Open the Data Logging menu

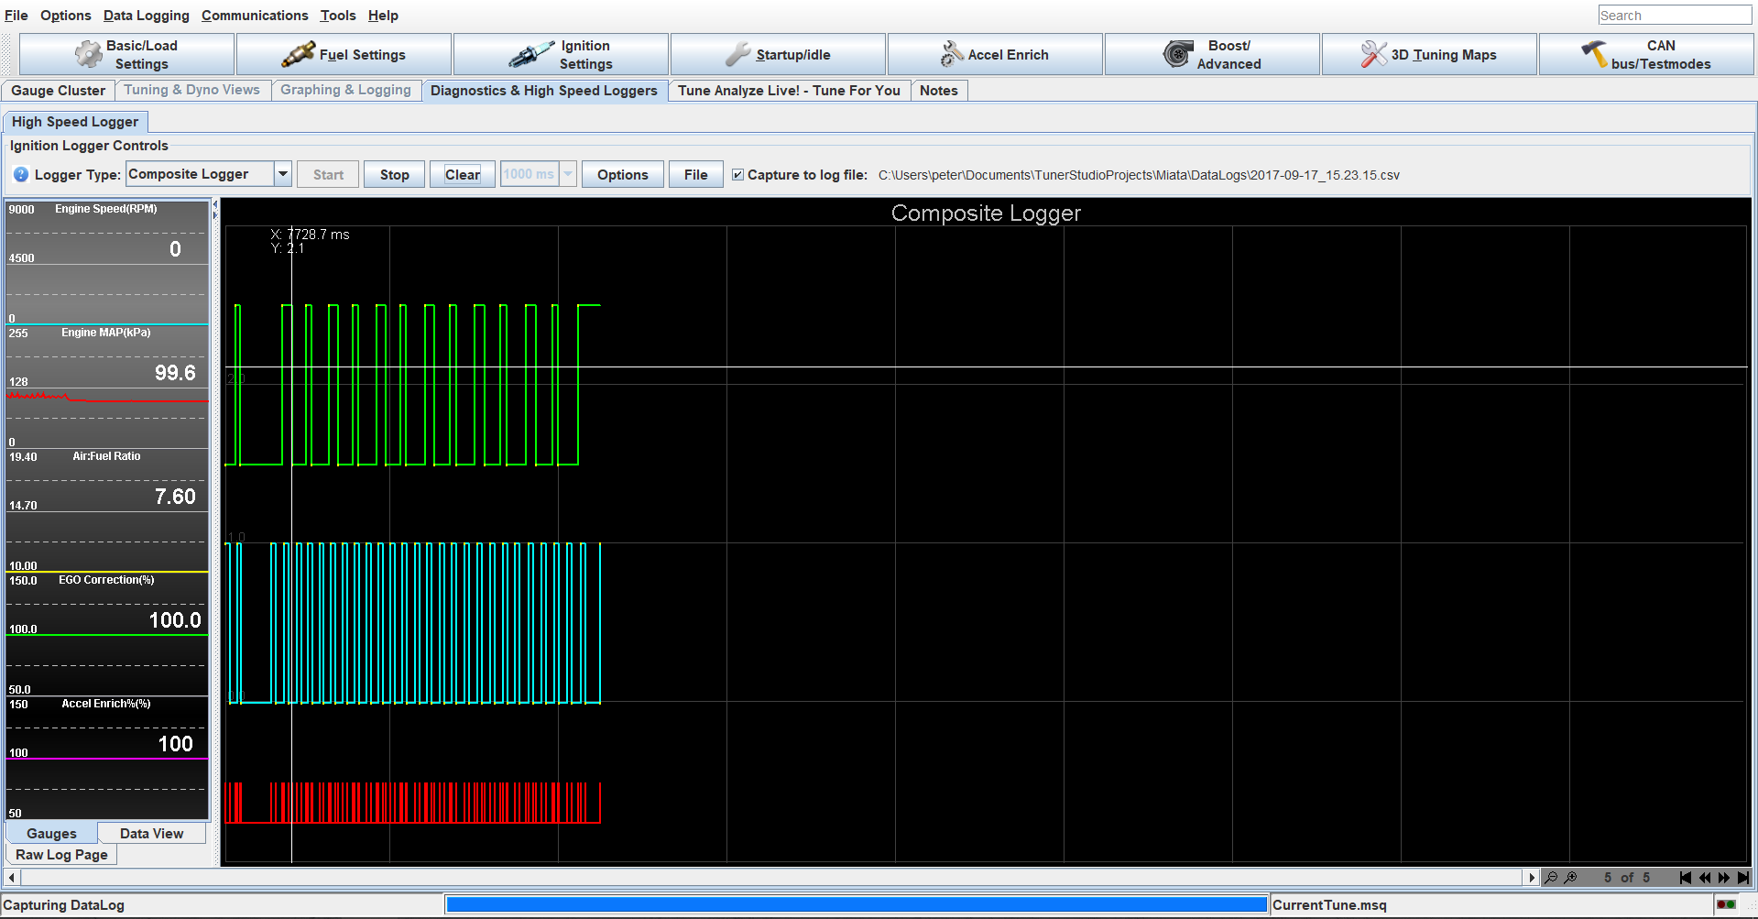click(146, 16)
